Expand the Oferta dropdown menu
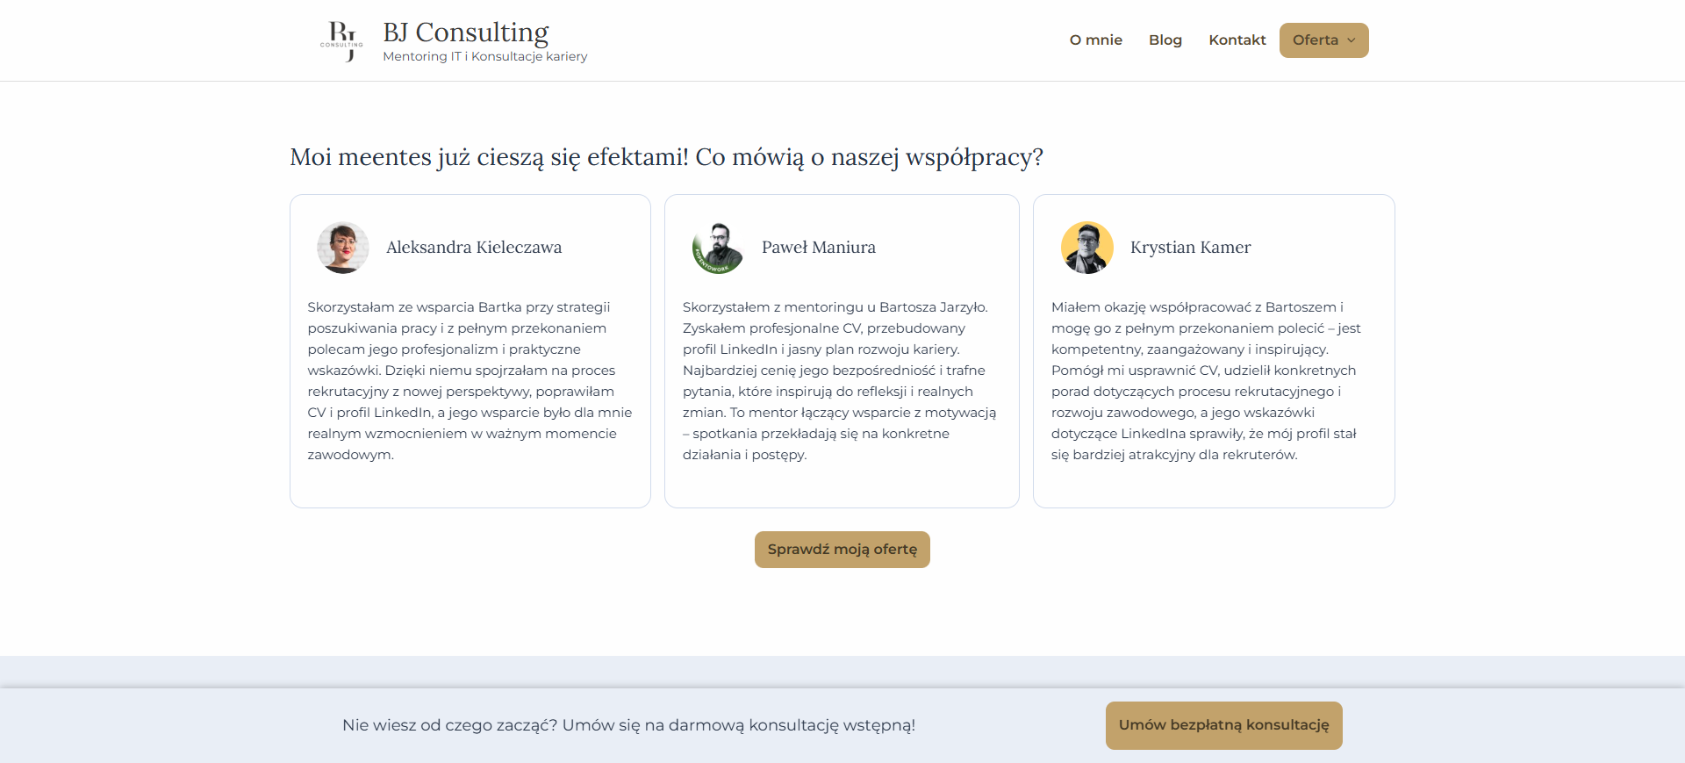The width and height of the screenshot is (1685, 763). click(x=1323, y=40)
